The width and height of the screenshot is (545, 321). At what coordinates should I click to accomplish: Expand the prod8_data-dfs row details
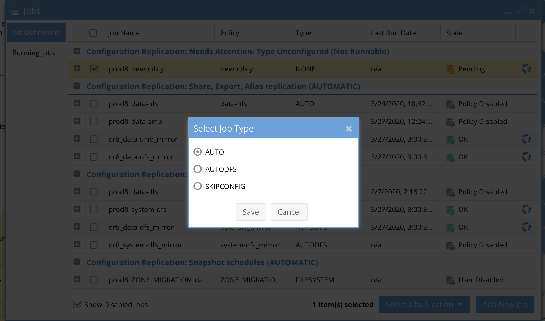point(77,191)
